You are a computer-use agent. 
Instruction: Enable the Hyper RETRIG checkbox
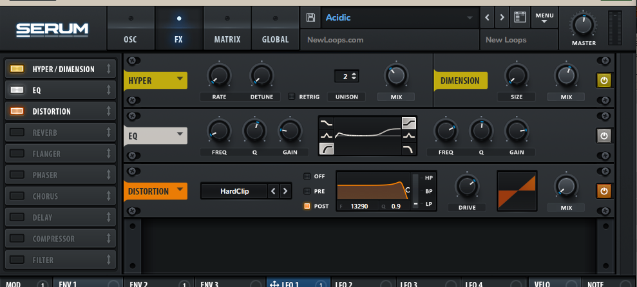(291, 97)
